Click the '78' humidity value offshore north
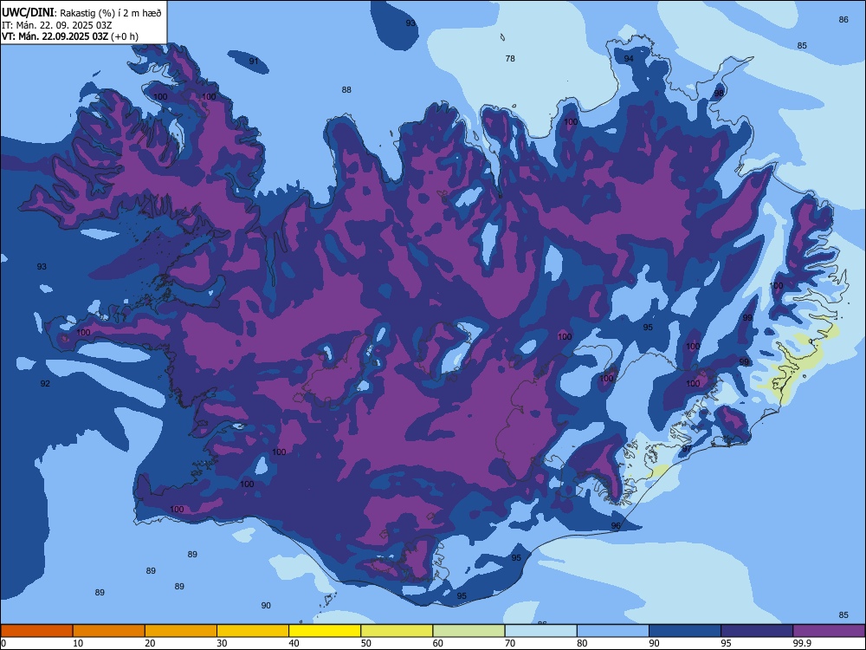This screenshot has height=650, width=866. click(x=510, y=58)
